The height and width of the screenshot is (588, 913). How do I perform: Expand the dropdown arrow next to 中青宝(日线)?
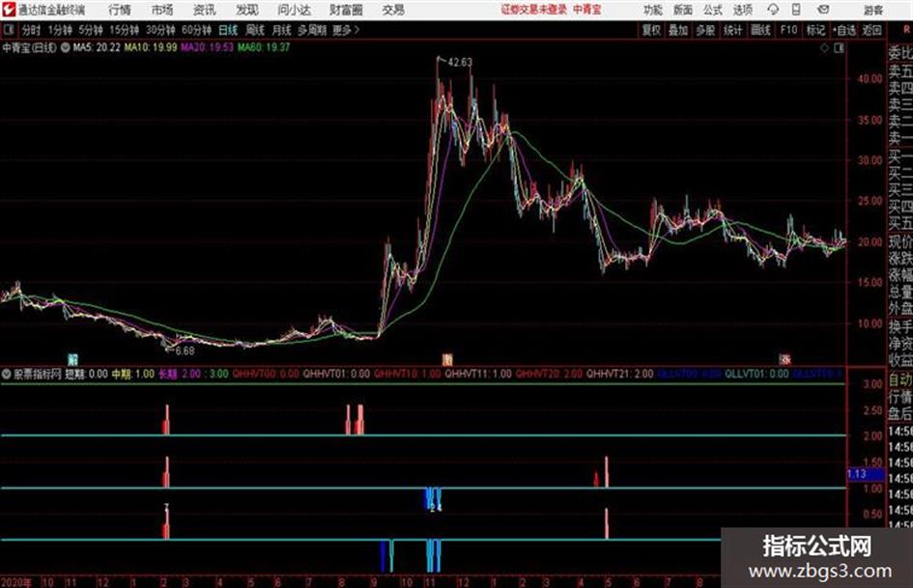pyautogui.click(x=66, y=47)
